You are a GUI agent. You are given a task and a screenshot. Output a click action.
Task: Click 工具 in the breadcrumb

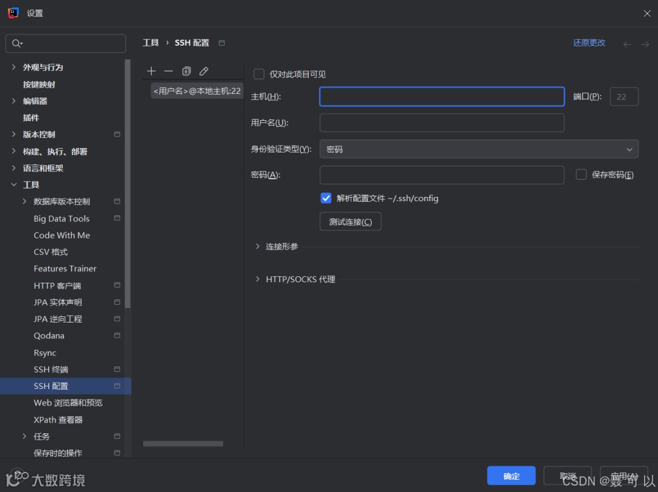coord(150,43)
